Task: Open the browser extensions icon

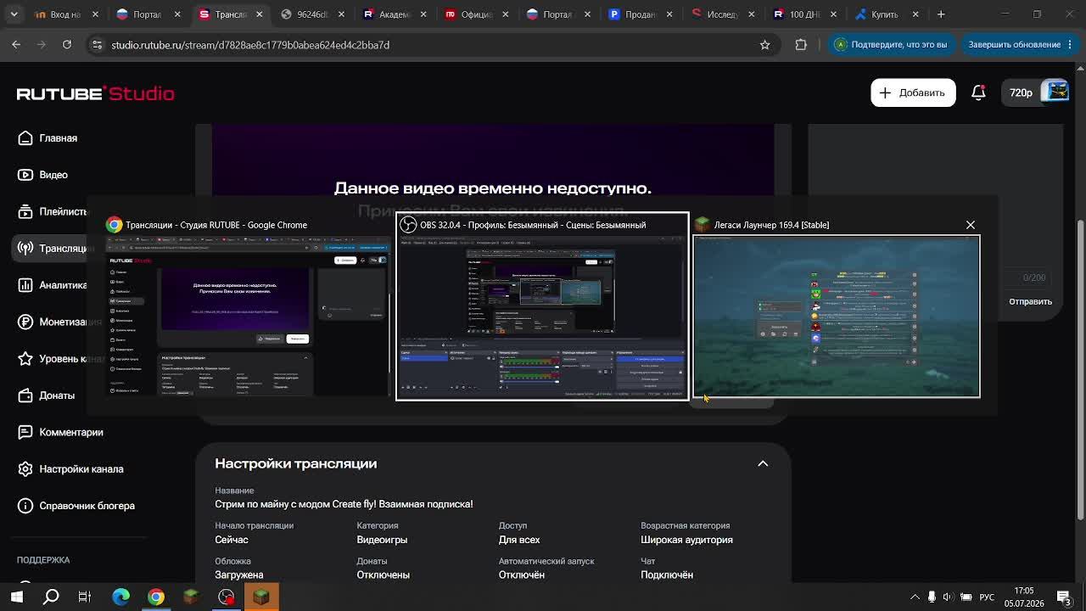Action: click(x=801, y=45)
